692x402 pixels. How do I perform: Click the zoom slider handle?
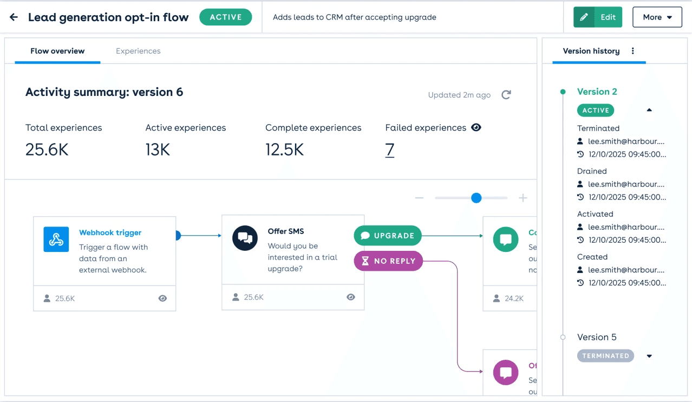click(x=476, y=198)
